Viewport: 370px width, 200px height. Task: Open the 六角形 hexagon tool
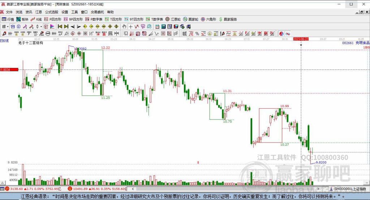tap(208, 19)
